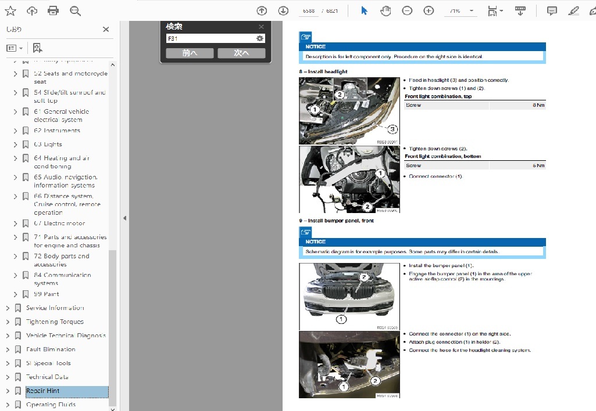
Task: Expand the 63 Lights bookmark
Action: (x=15, y=145)
